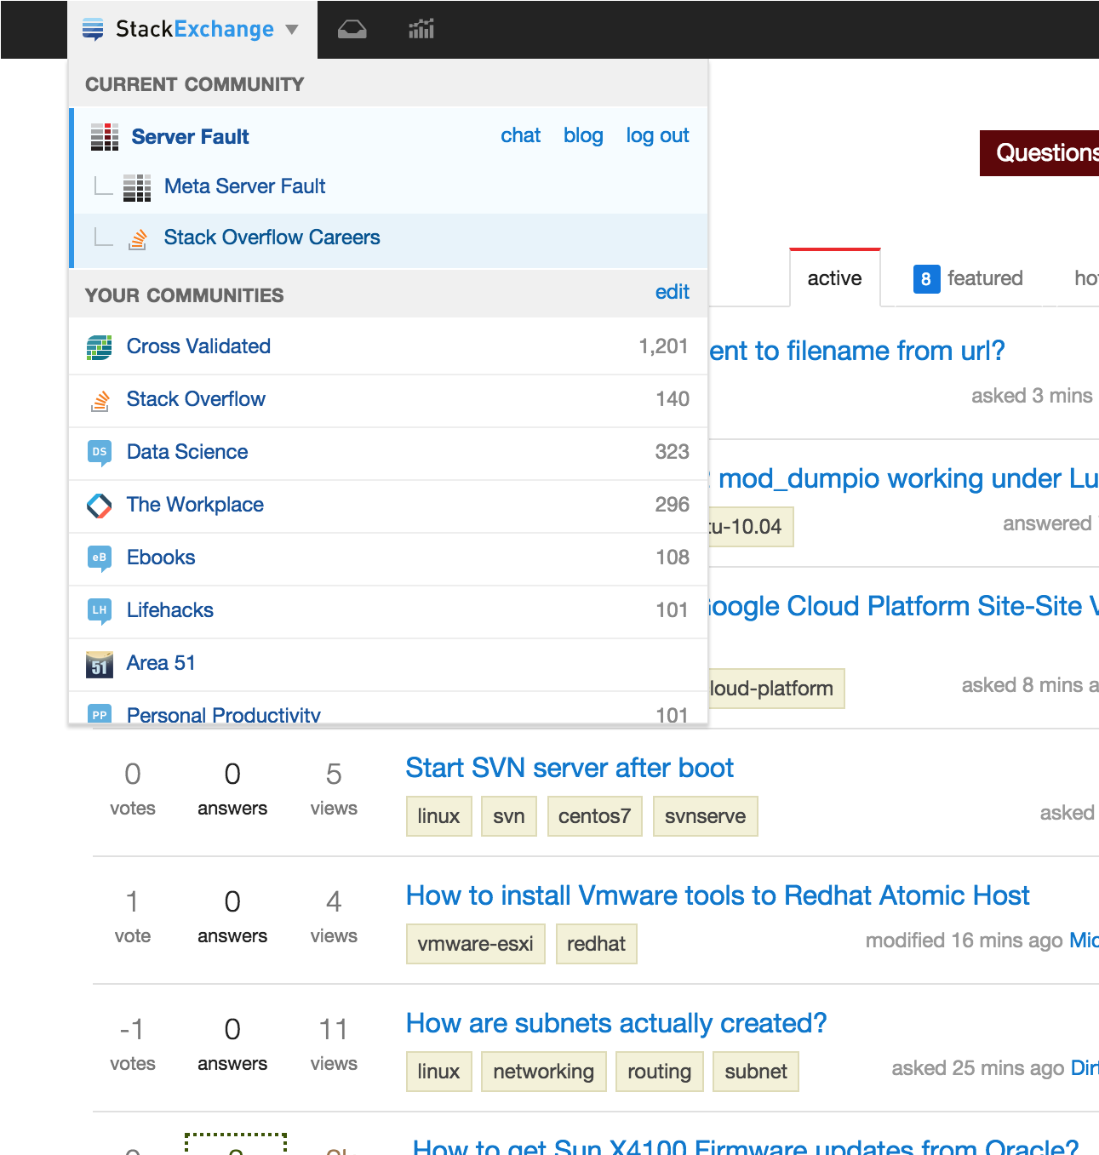Image resolution: width=1099 pixels, height=1155 pixels.
Task: Open question 'Start SVN server after boot'
Action: tap(570, 768)
